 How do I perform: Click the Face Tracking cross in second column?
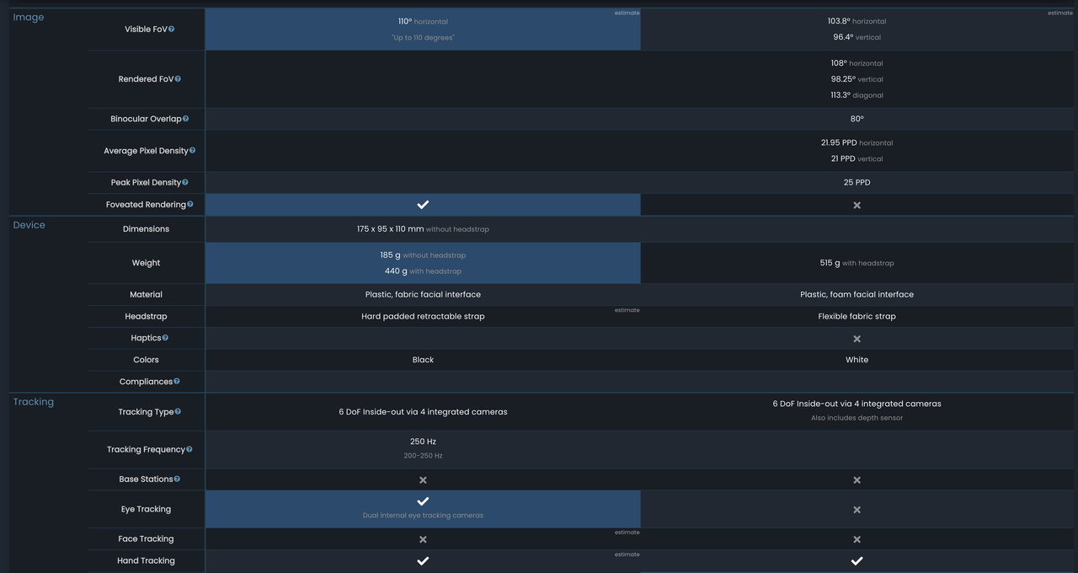pos(857,539)
